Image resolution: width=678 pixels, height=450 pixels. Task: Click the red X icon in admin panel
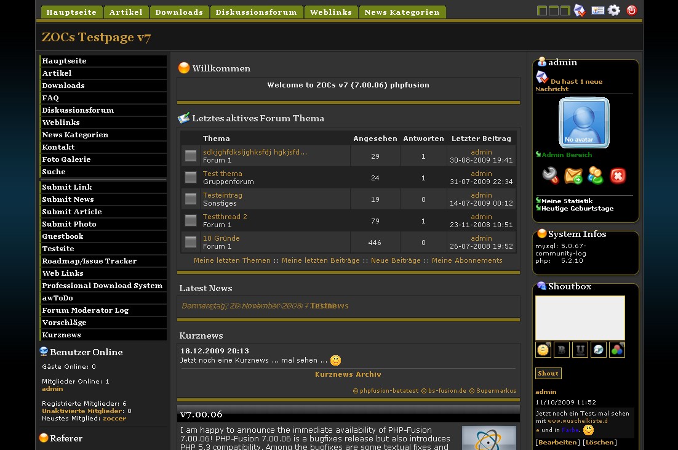618,176
